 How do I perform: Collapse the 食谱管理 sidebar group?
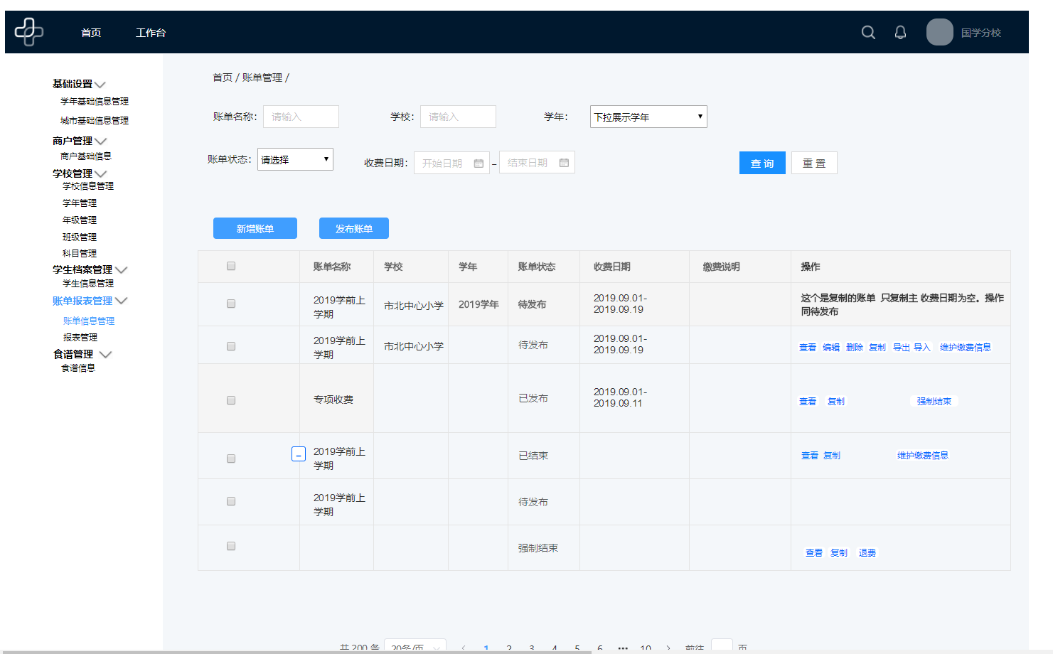click(106, 355)
